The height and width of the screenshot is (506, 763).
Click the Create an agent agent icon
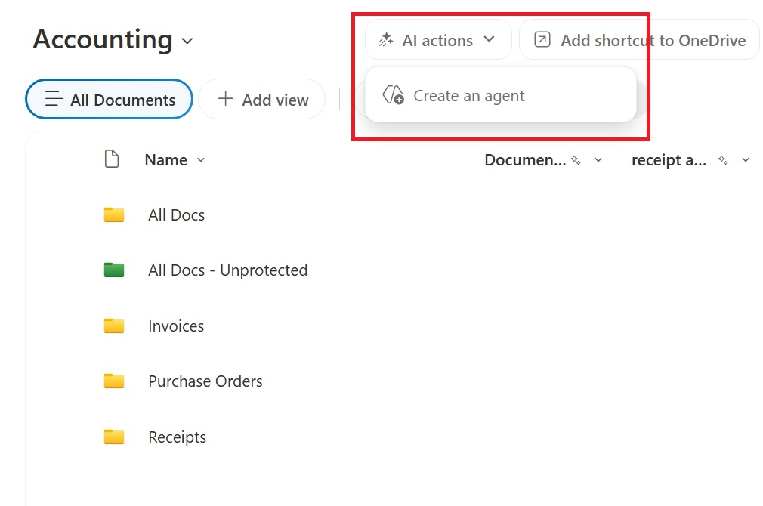pos(392,95)
